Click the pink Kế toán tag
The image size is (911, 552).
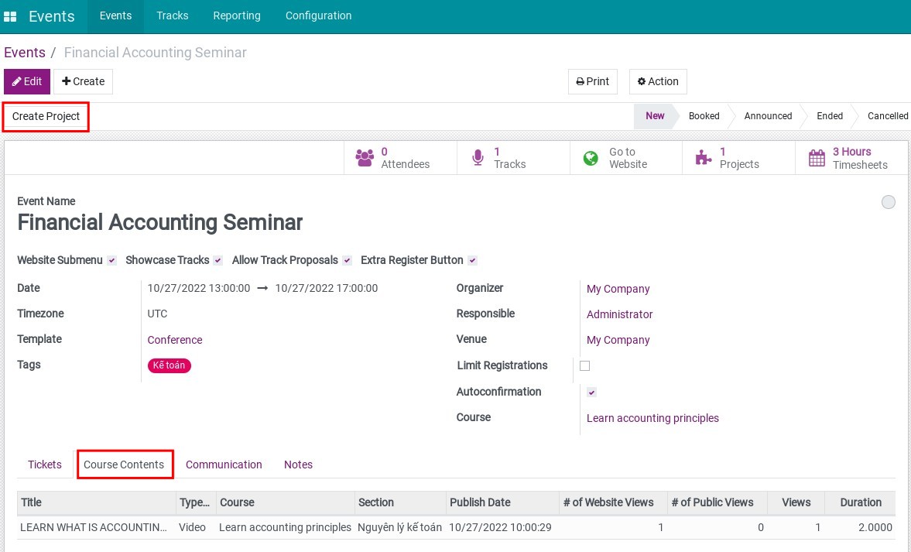point(169,365)
